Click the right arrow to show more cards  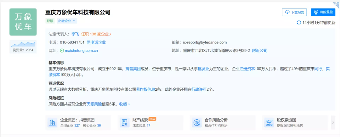click(x=333, y=123)
